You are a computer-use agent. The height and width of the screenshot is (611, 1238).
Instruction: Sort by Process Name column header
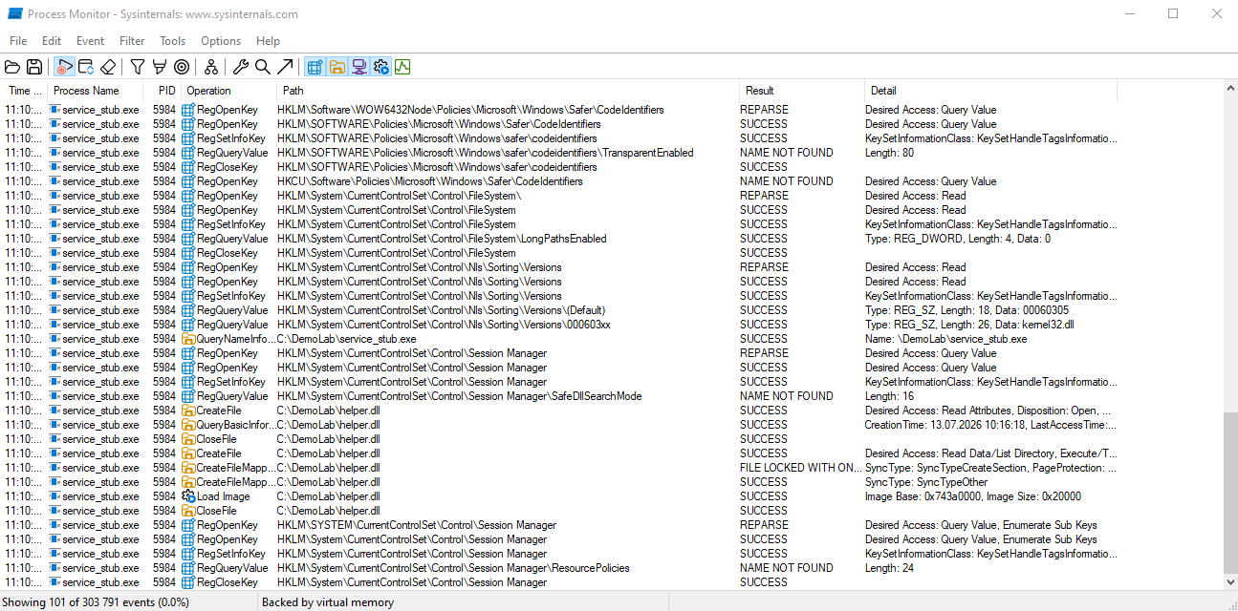point(95,91)
